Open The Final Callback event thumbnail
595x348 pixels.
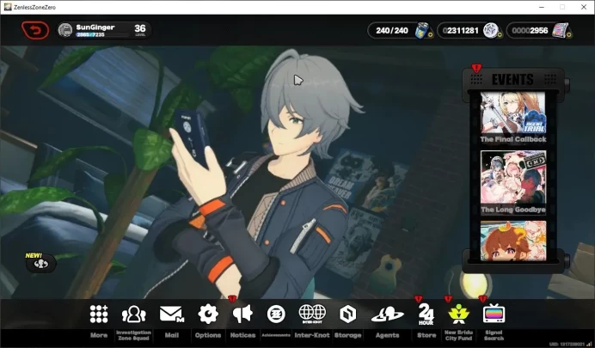(x=513, y=113)
